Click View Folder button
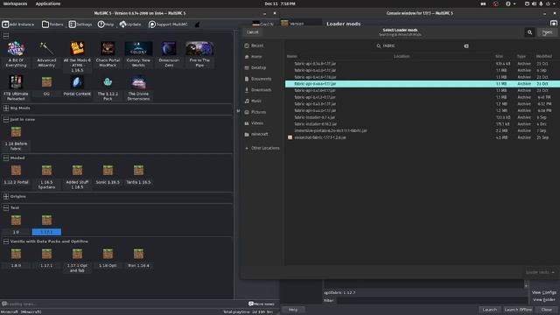 point(544,299)
